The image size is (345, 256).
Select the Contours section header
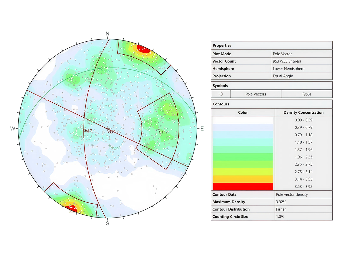click(x=221, y=104)
